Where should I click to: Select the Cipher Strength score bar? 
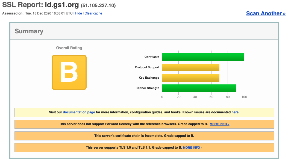[x=199, y=88]
